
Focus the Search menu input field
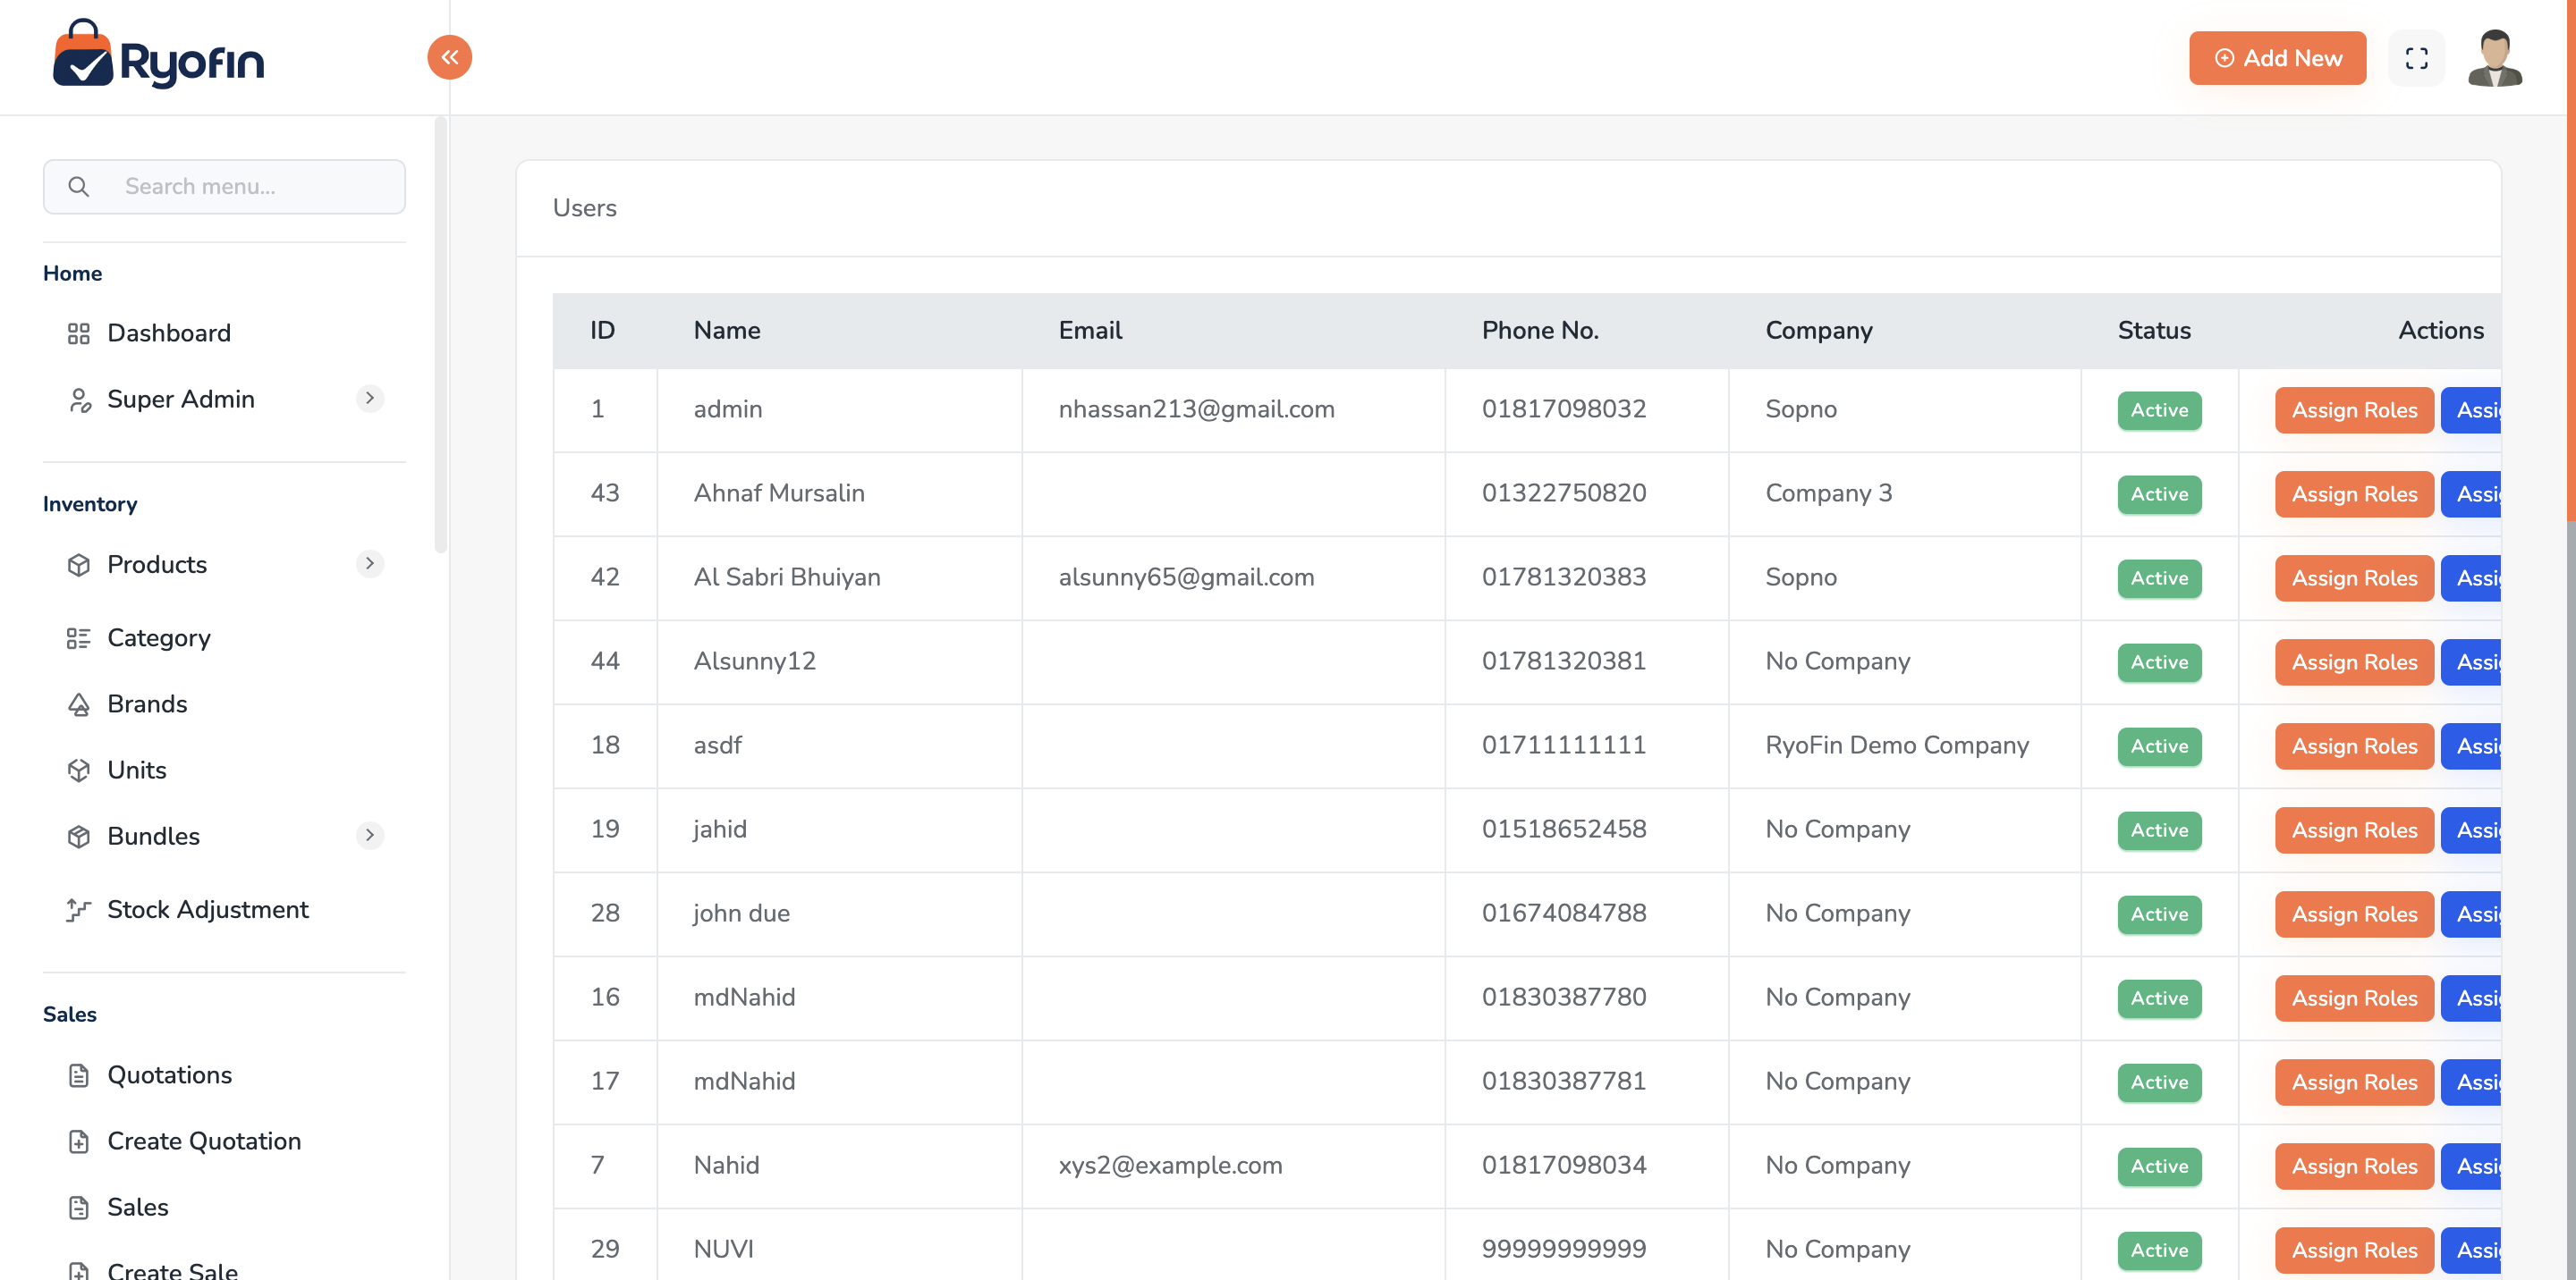(x=224, y=187)
